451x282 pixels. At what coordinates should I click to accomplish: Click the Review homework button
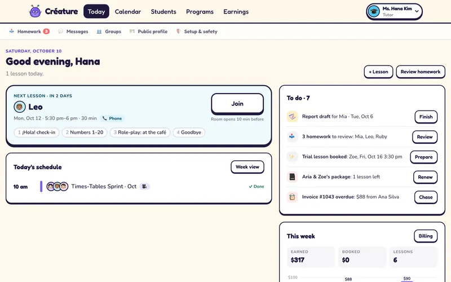tap(420, 72)
